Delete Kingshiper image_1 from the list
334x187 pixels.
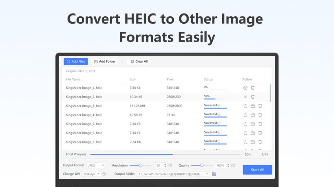pos(252,88)
